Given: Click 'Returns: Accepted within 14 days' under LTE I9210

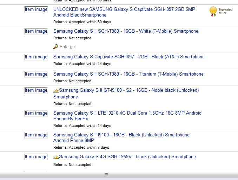Looking at the screenshot, I should pyautogui.click(x=82, y=126).
